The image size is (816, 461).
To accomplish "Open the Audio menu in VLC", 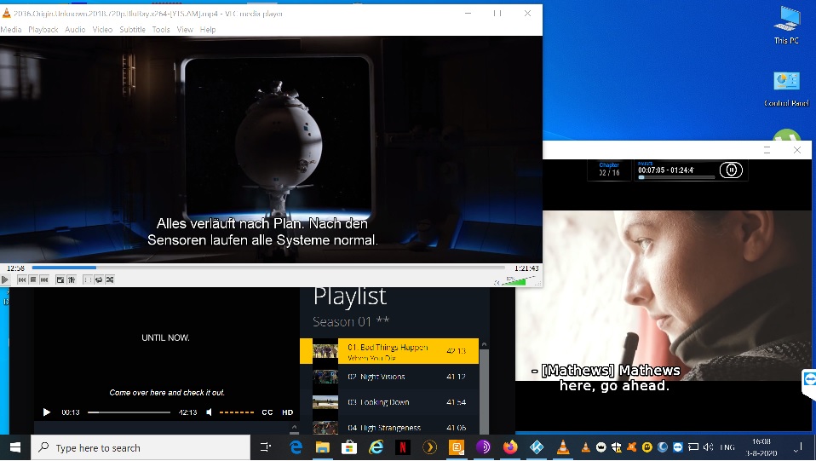I will pyautogui.click(x=75, y=30).
